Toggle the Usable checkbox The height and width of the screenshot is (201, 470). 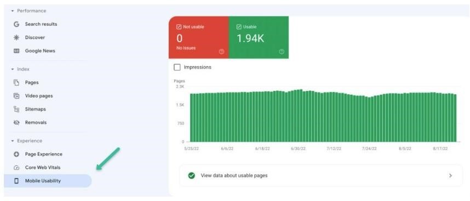click(x=239, y=27)
